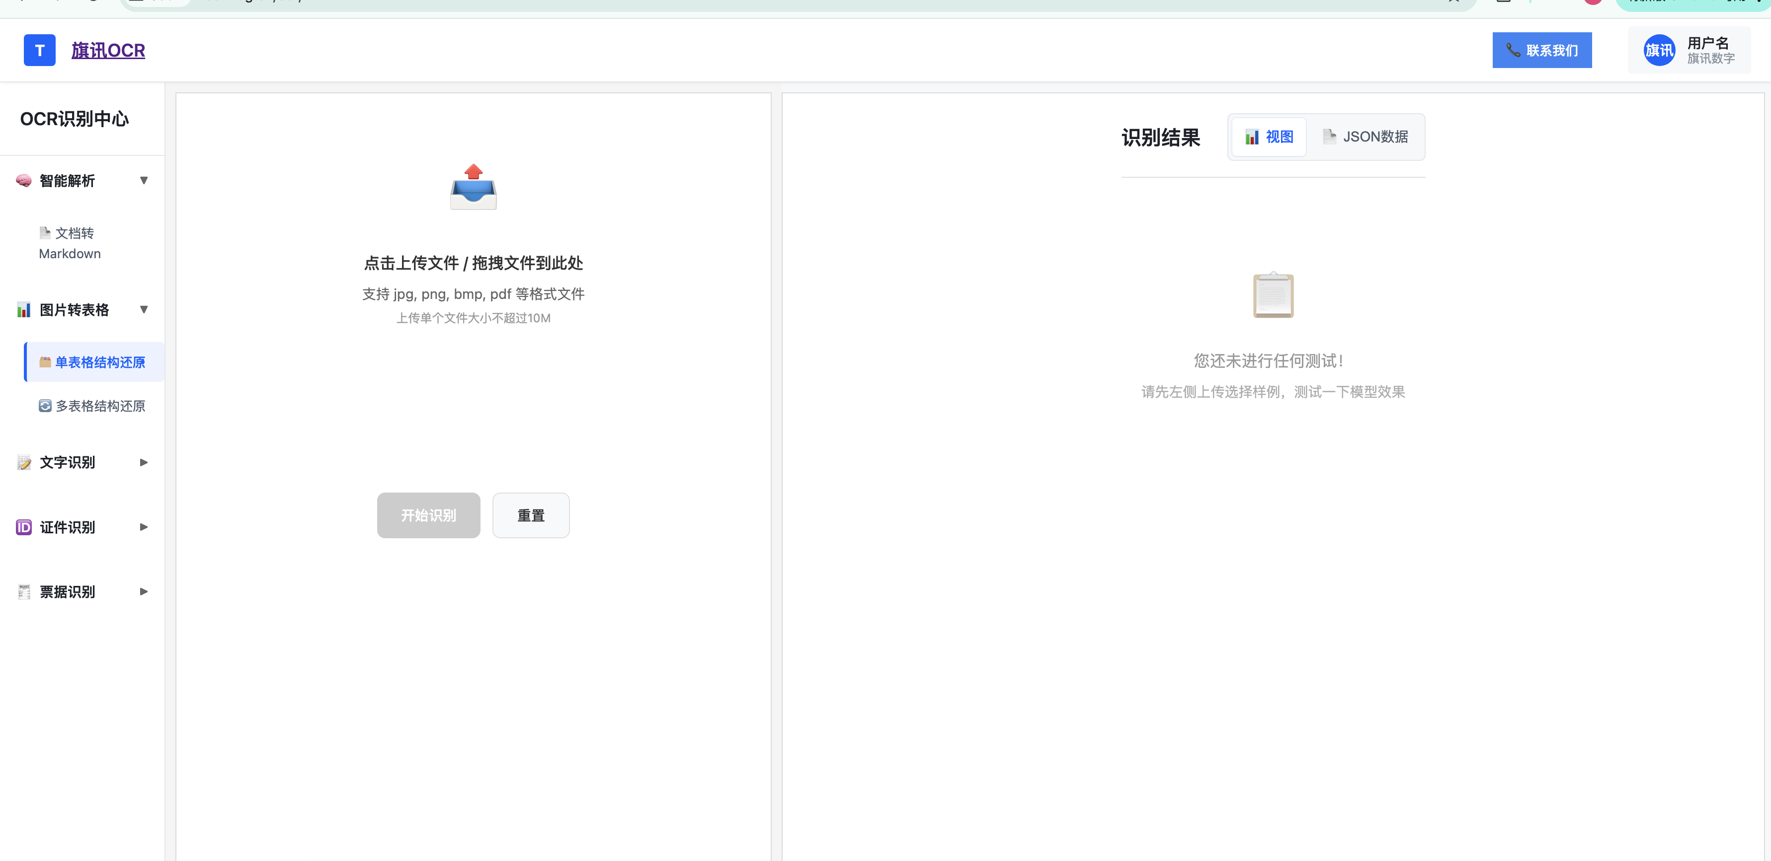Collapse the 图片转表格 section arrow
The width and height of the screenshot is (1771, 861).
click(x=144, y=310)
